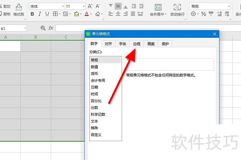This screenshot has height=160, width=241.
Task: Switch to the 字体 (Font) tab
Action: coord(123,44)
